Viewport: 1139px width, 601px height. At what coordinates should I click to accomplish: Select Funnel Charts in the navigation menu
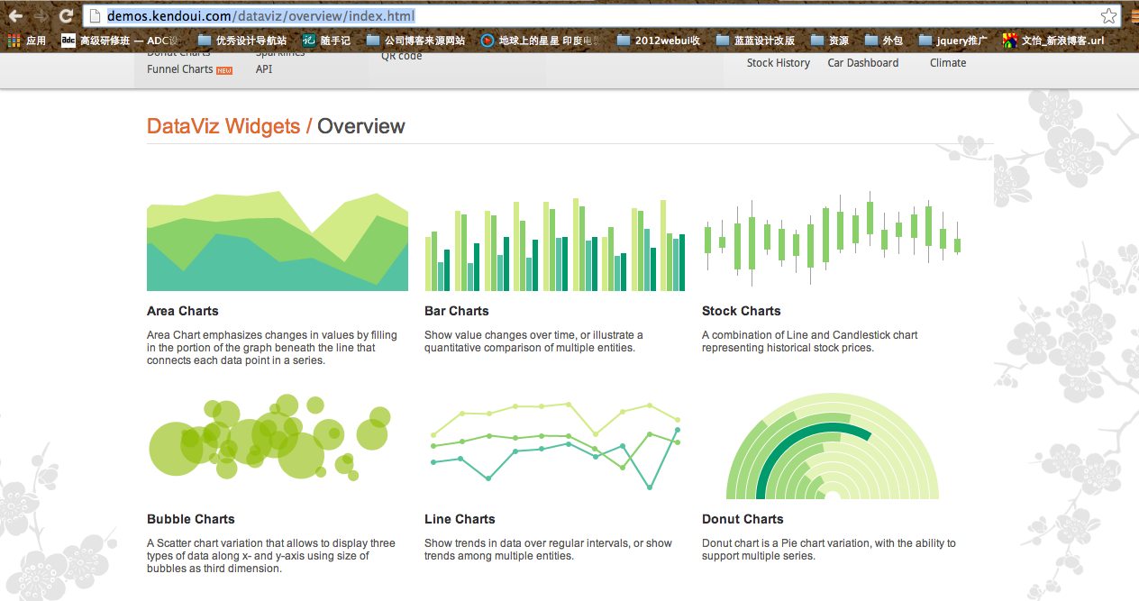point(180,69)
